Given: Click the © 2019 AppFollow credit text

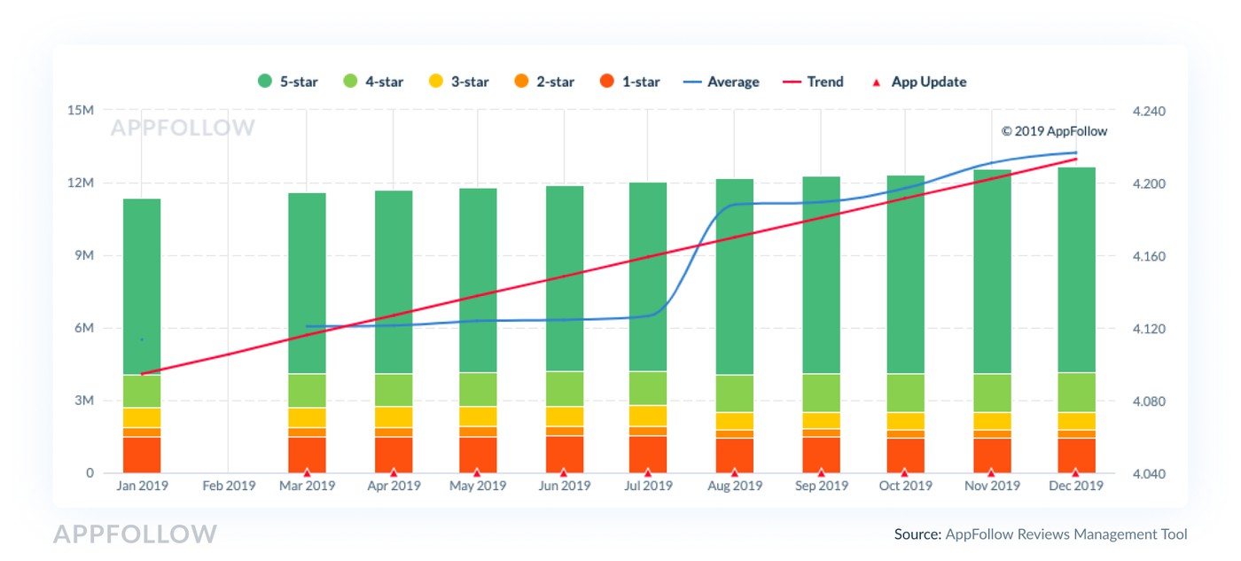Looking at the screenshot, I should (1054, 131).
